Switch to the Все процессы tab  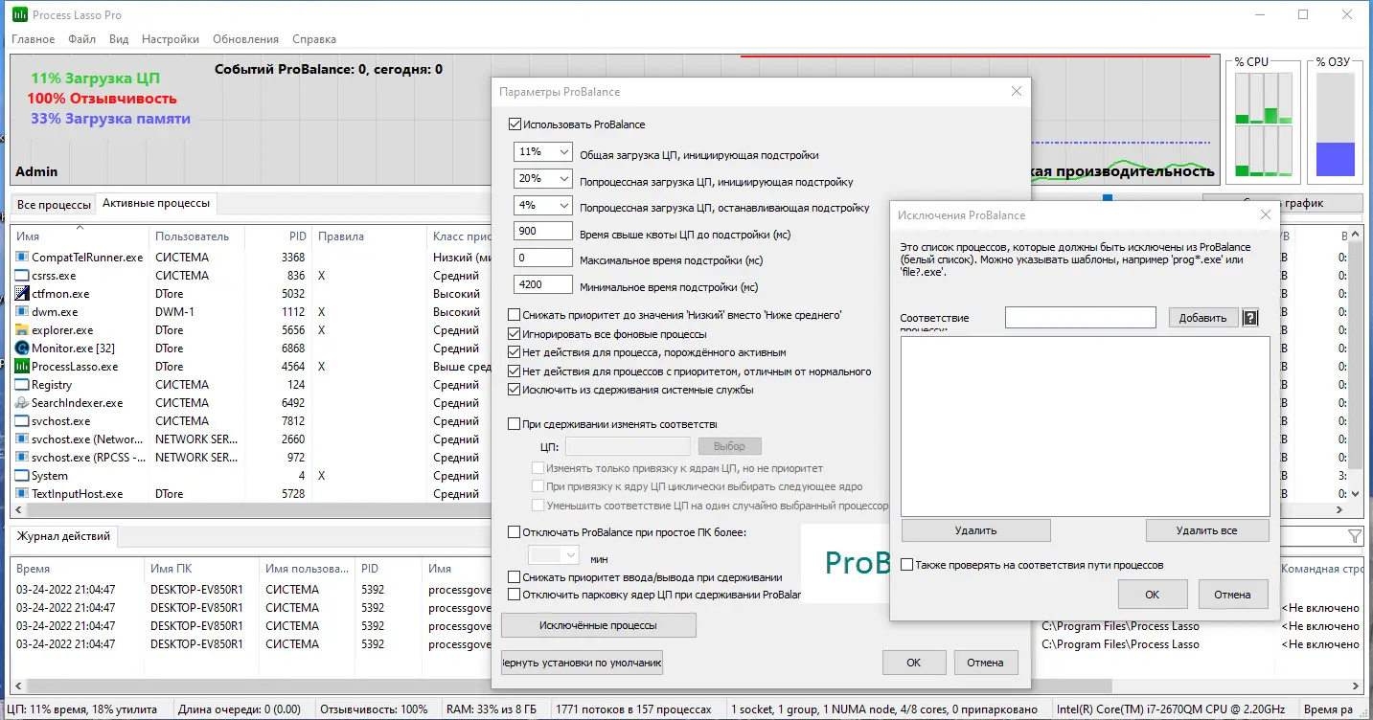(54, 205)
